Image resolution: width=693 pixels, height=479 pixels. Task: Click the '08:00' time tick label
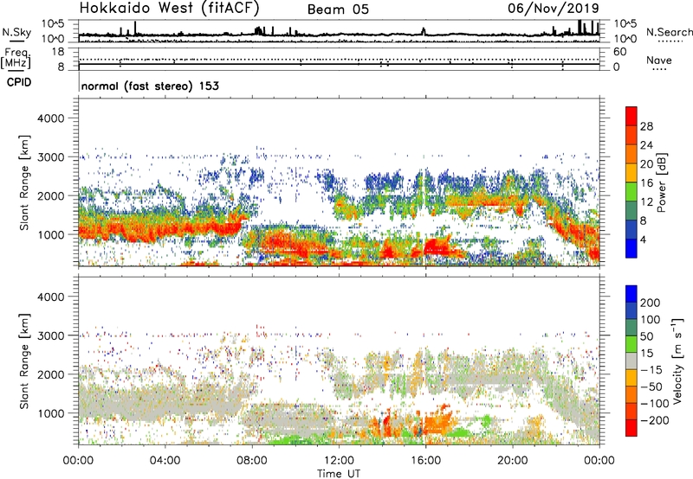coord(252,461)
